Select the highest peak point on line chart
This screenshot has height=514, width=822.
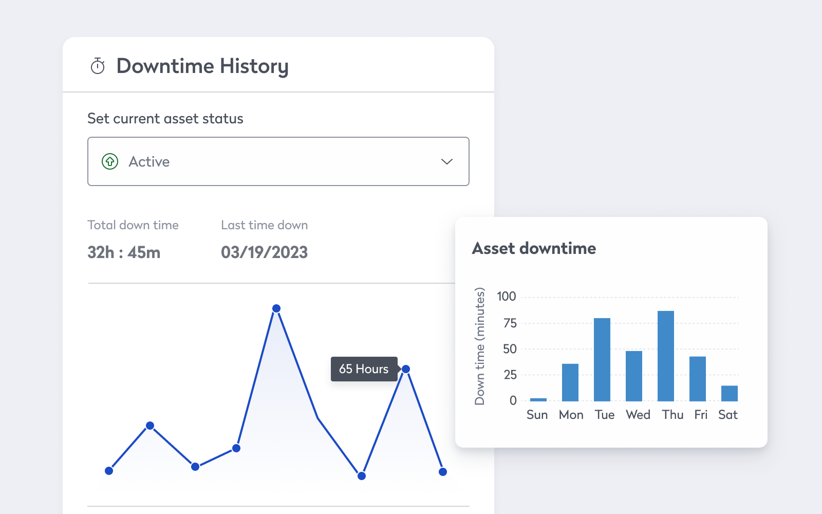(276, 308)
